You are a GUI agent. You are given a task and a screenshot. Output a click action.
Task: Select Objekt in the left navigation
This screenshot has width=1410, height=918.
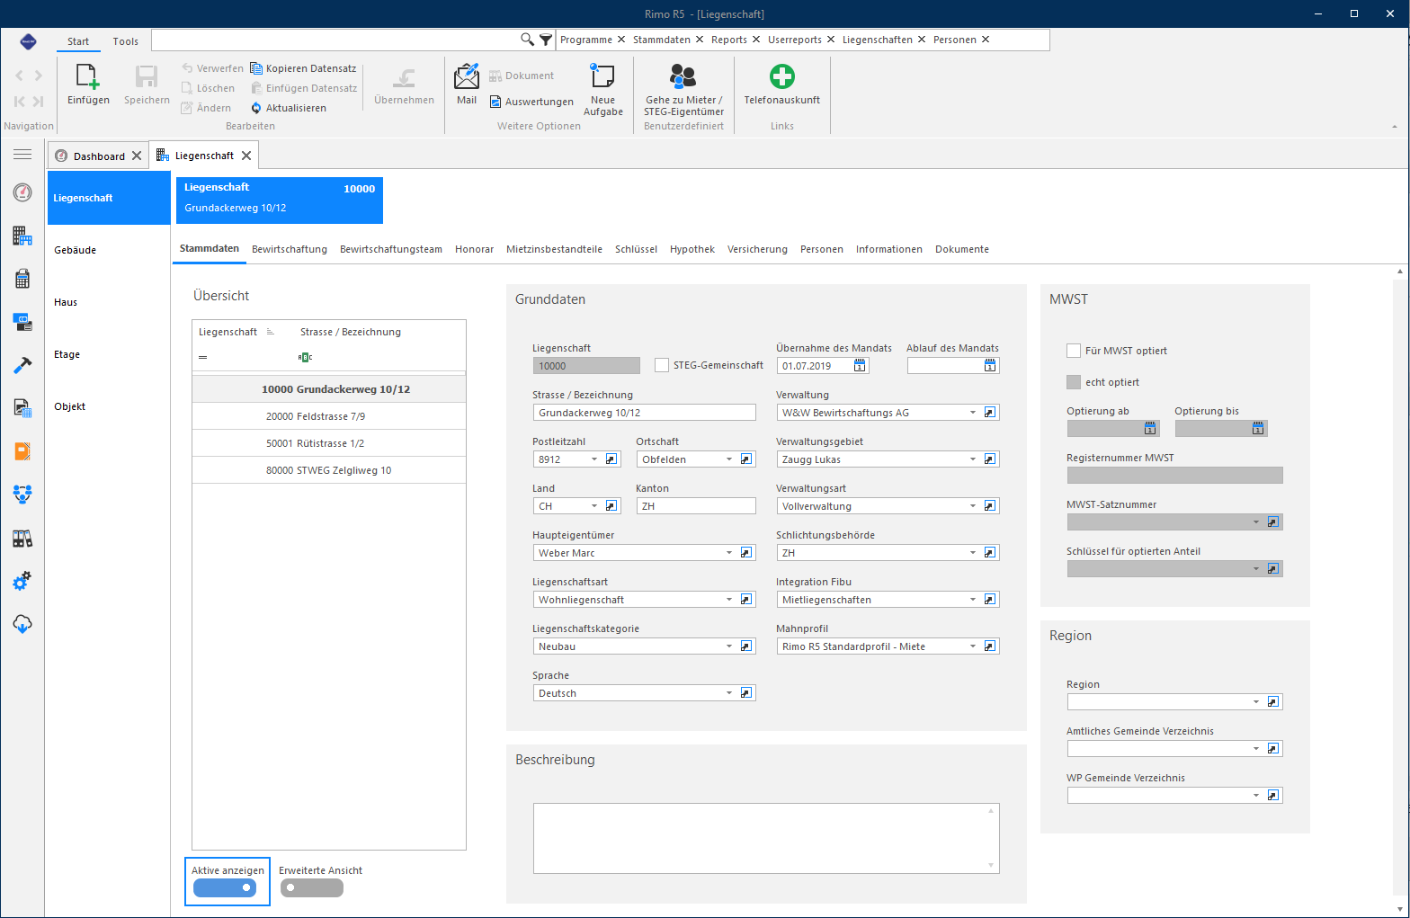[109, 406]
